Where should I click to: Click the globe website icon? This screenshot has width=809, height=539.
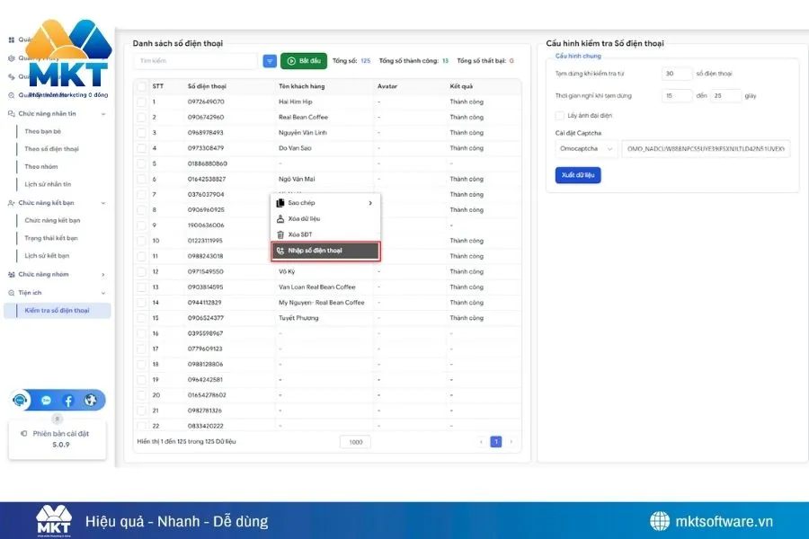91,401
